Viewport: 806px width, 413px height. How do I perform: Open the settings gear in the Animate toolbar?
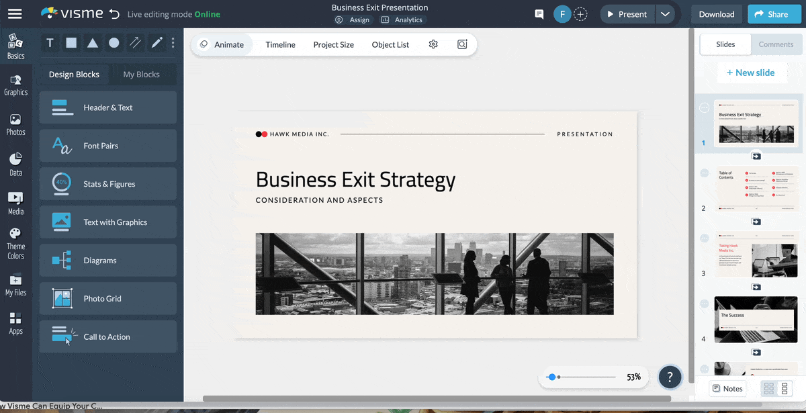coord(433,44)
